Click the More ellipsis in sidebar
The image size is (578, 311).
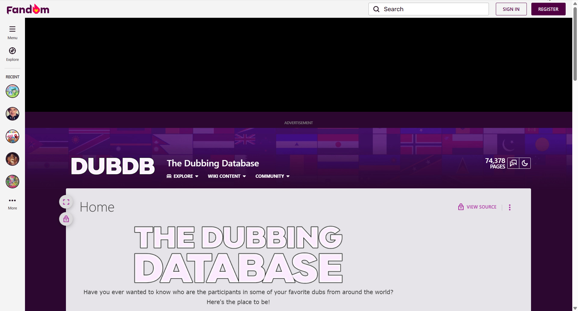[12, 201]
